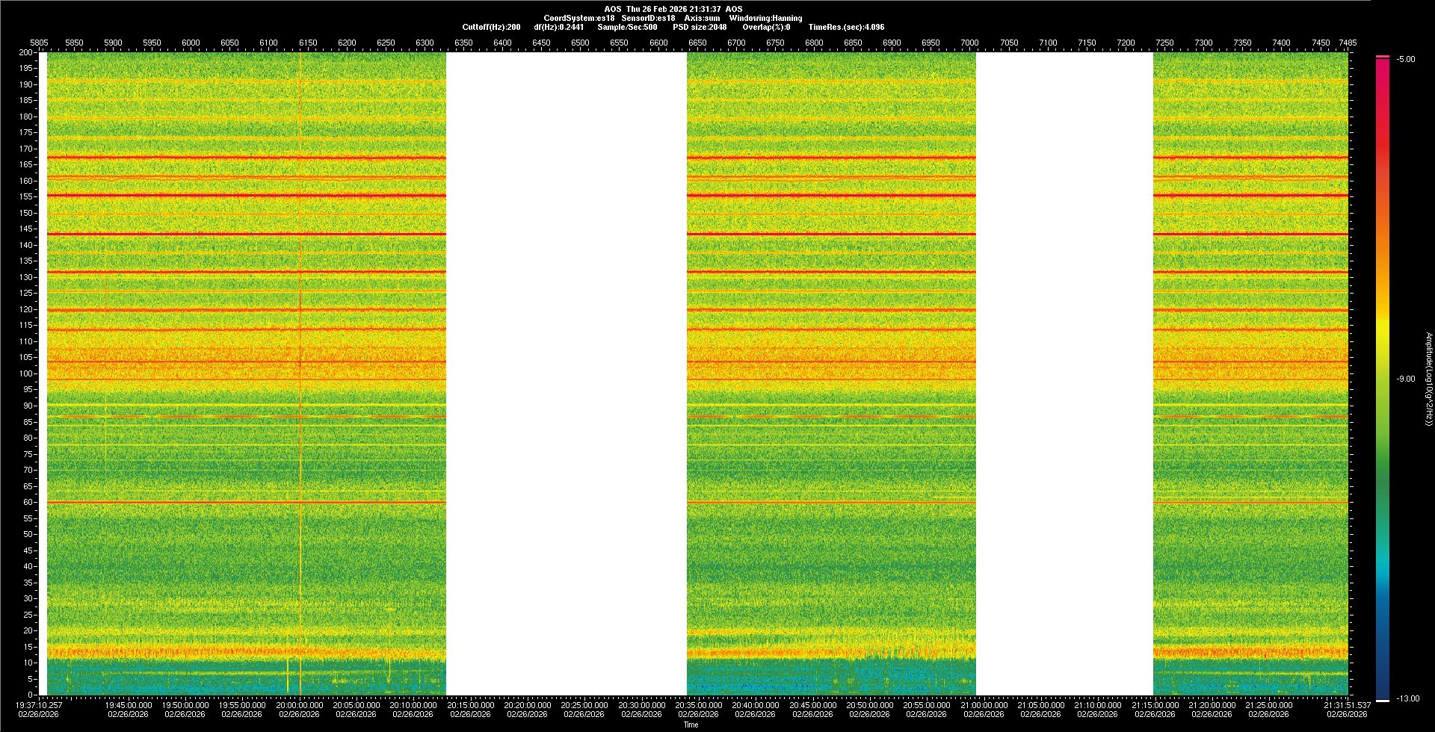Click the 100 Hz frequency axis label
This screenshot has height=732, width=1435.
point(26,373)
